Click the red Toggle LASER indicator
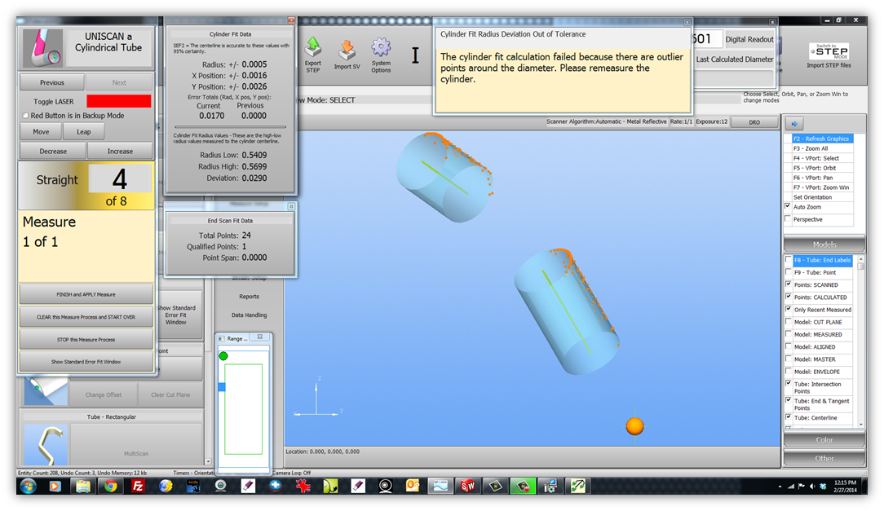This screenshot has width=884, height=511. (x=119, y=101)
